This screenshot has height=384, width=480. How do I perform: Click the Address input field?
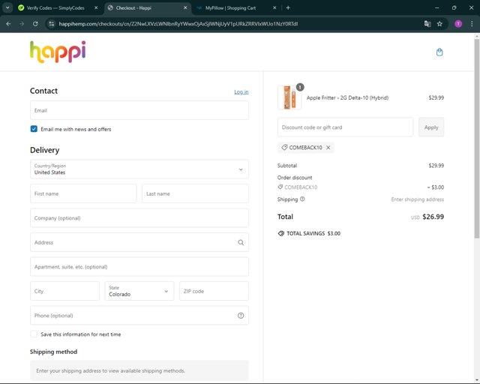[139, 242]
